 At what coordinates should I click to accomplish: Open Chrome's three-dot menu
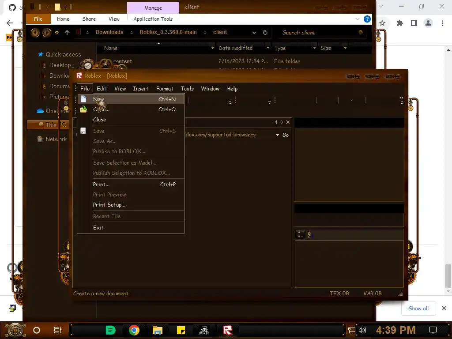(442, 23)
